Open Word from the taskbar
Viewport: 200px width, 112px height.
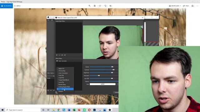[x=69, y=110]
